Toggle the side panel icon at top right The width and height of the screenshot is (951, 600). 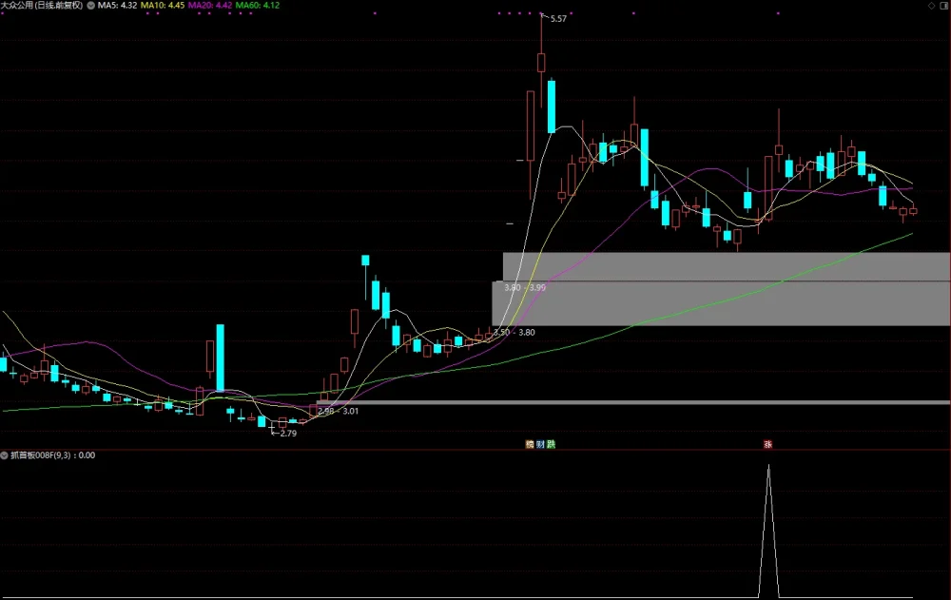[x=943, y=6]
